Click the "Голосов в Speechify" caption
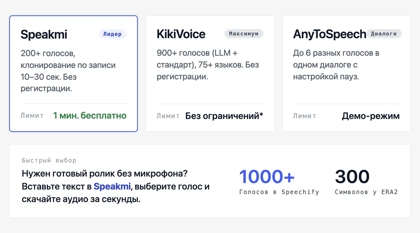The image size is (420, 233). pos(279,192)
